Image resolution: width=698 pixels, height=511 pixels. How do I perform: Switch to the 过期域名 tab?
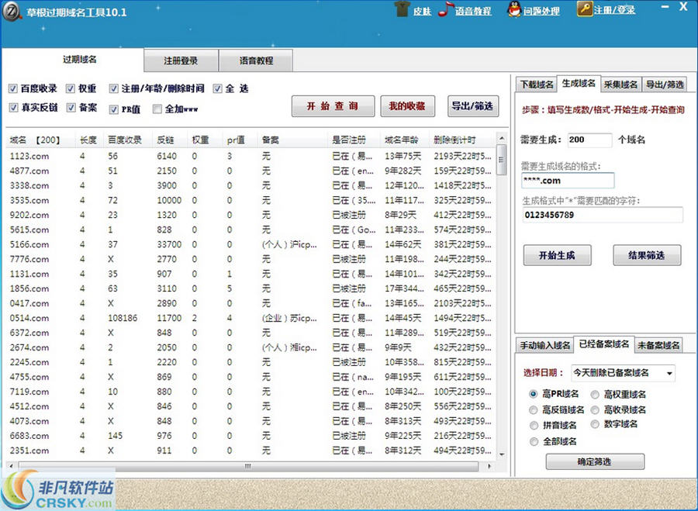[x=79, y=60]
